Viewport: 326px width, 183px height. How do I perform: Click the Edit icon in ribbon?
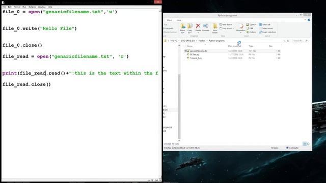point(248,28)
